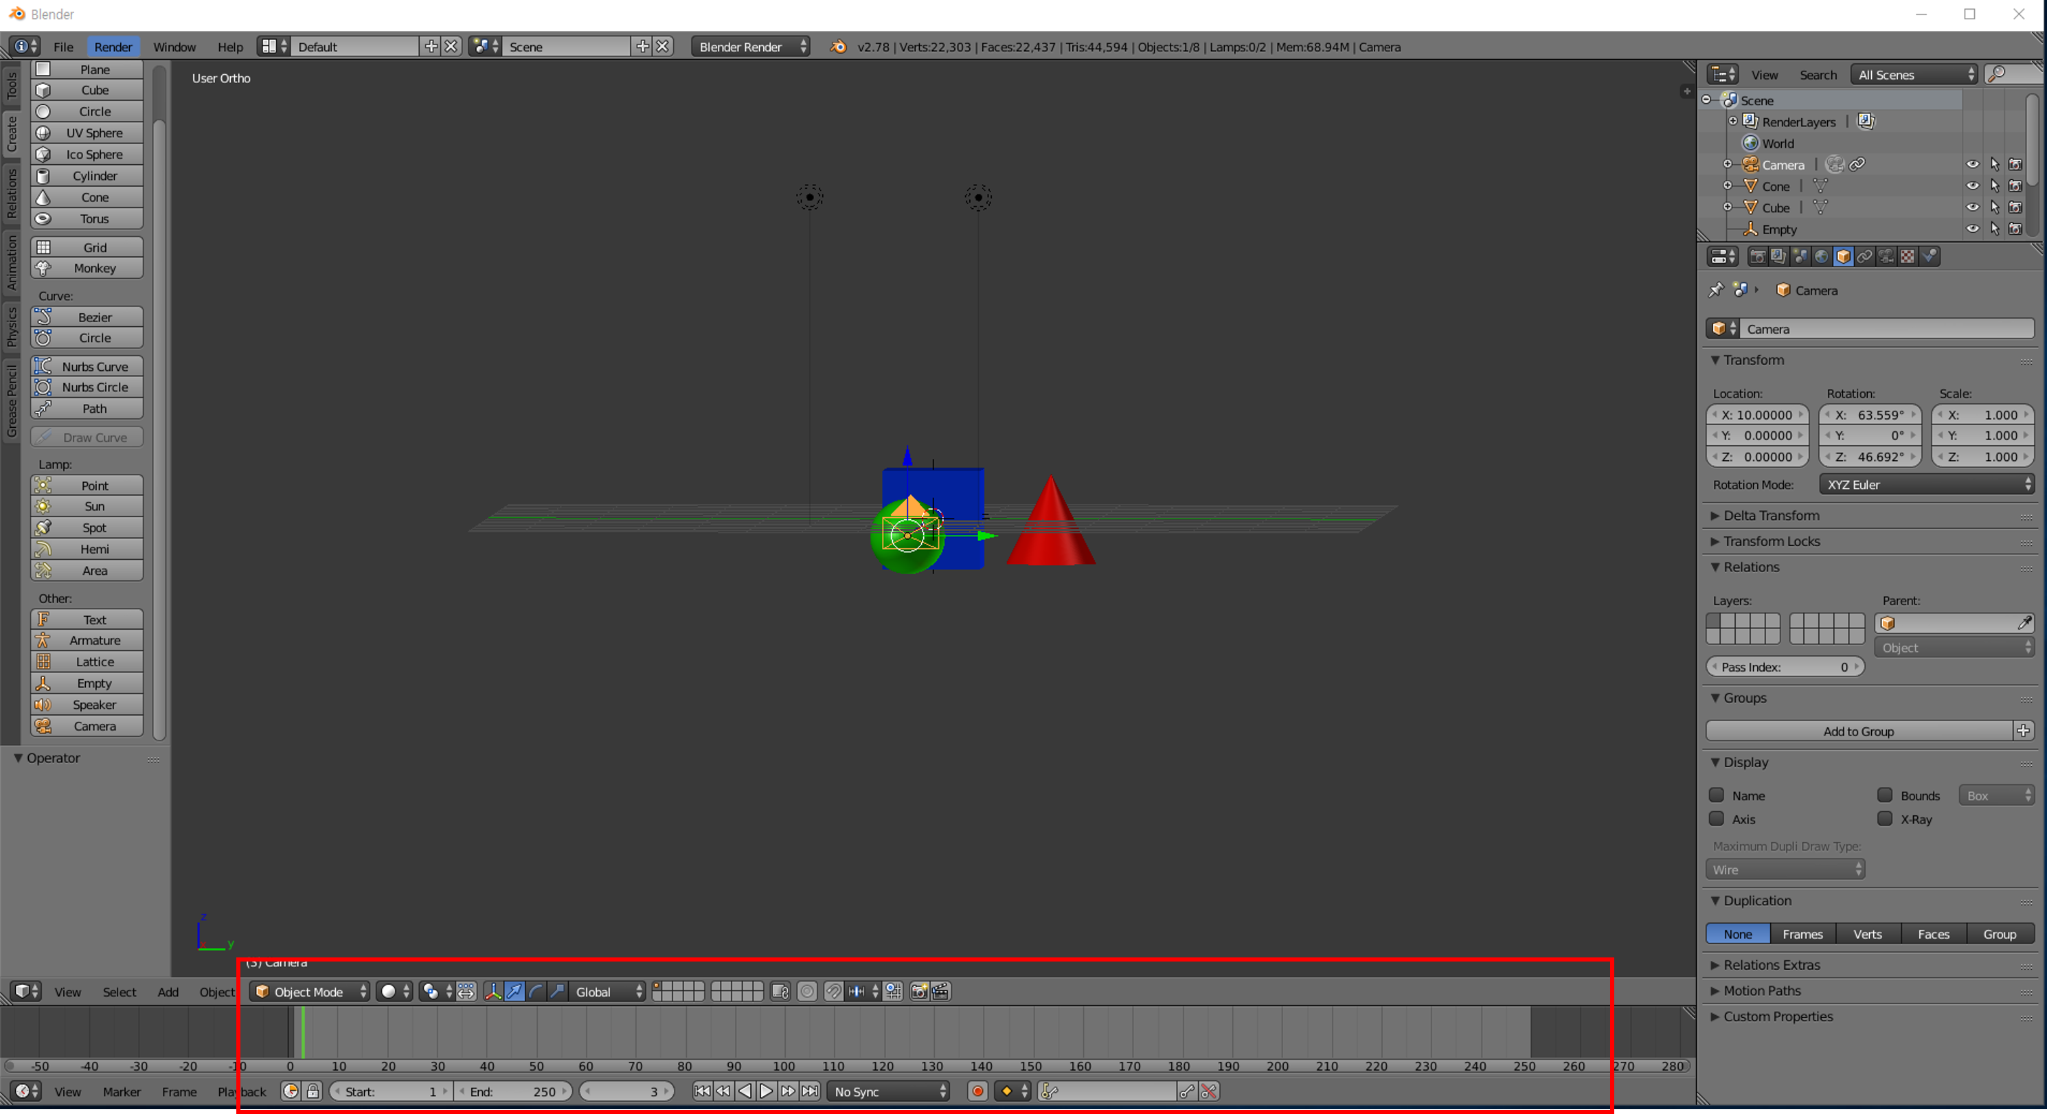This screenshot has height=1114, width=2047.
Task: Select Frames duplication option
Action: click(x=1802, y=935)
